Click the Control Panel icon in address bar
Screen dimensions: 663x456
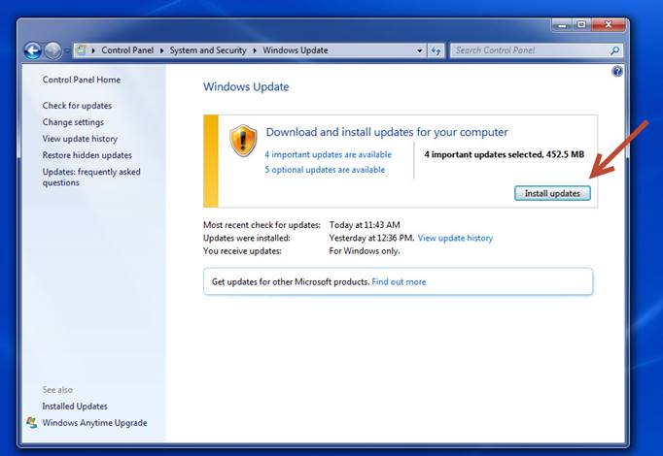click(x=82, y=50)
